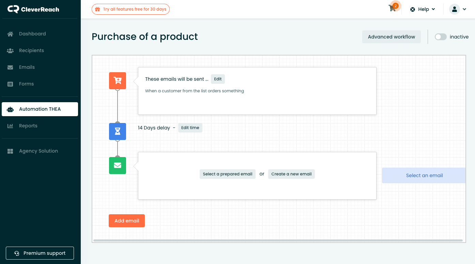Activate the workflow using the inactive toggle

[x=441, y=37]
